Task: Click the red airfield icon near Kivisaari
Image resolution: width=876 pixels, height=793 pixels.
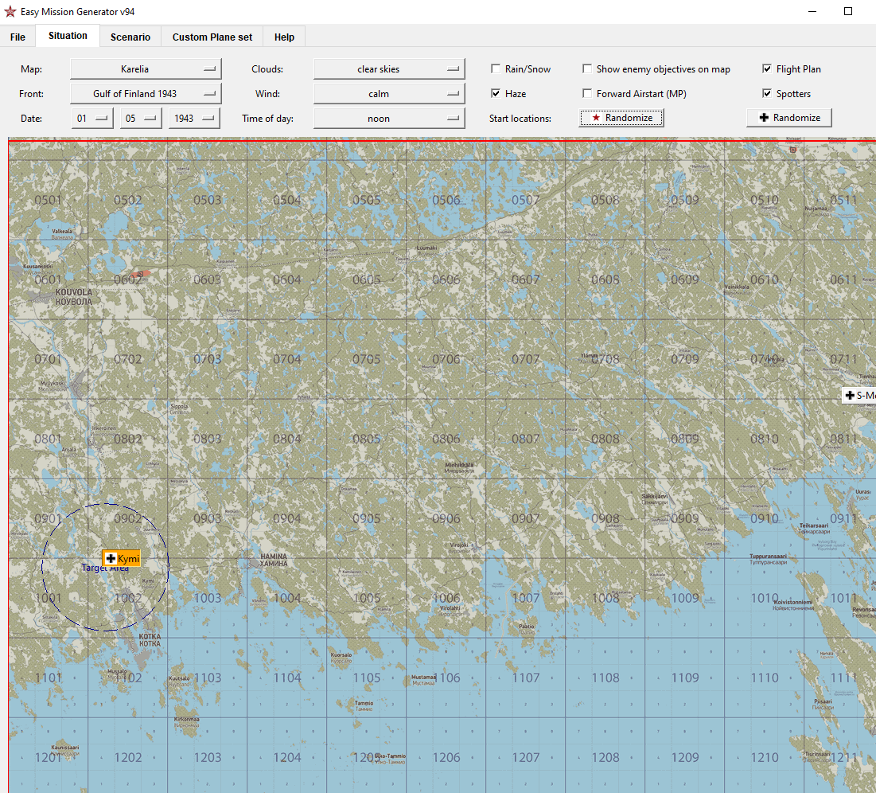Action: [x=792, y=149]
